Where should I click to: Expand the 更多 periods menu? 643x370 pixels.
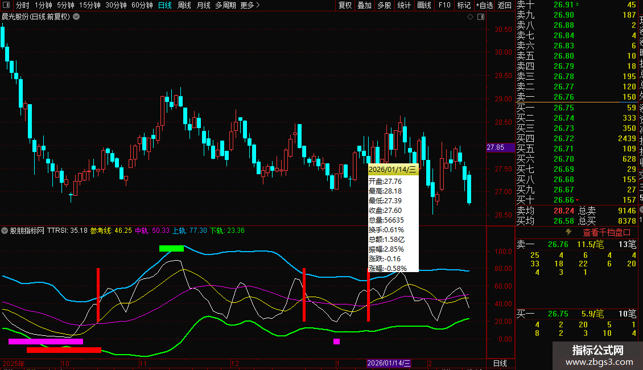point(250,5)
